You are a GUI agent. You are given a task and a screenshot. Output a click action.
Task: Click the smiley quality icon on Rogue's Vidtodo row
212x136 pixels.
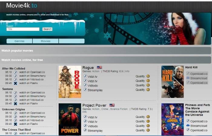pyautogui.click(x=148, y=85)
